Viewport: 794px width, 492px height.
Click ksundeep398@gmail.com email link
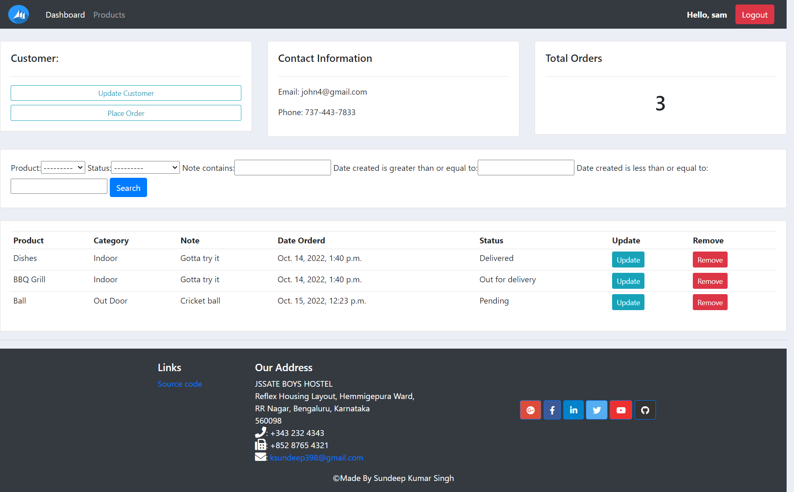click(316, 458)
